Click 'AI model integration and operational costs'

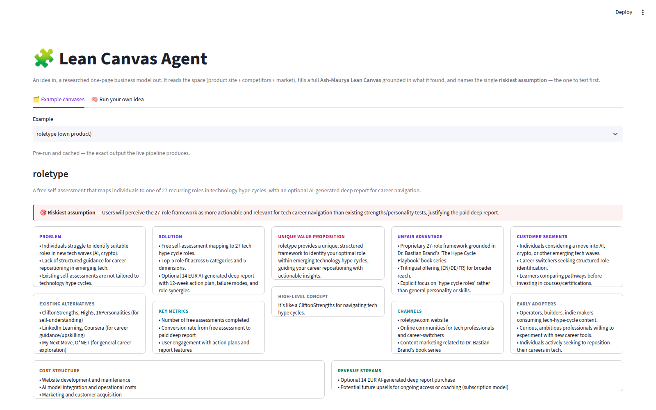pos(88,387)
